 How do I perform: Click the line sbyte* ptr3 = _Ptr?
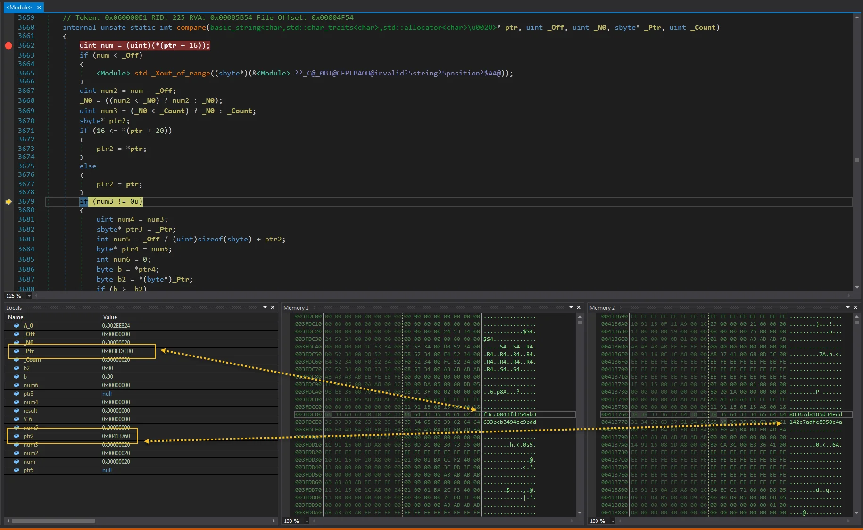click(136, 230)
